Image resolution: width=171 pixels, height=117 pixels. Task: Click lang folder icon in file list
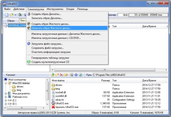click(53, 88)
